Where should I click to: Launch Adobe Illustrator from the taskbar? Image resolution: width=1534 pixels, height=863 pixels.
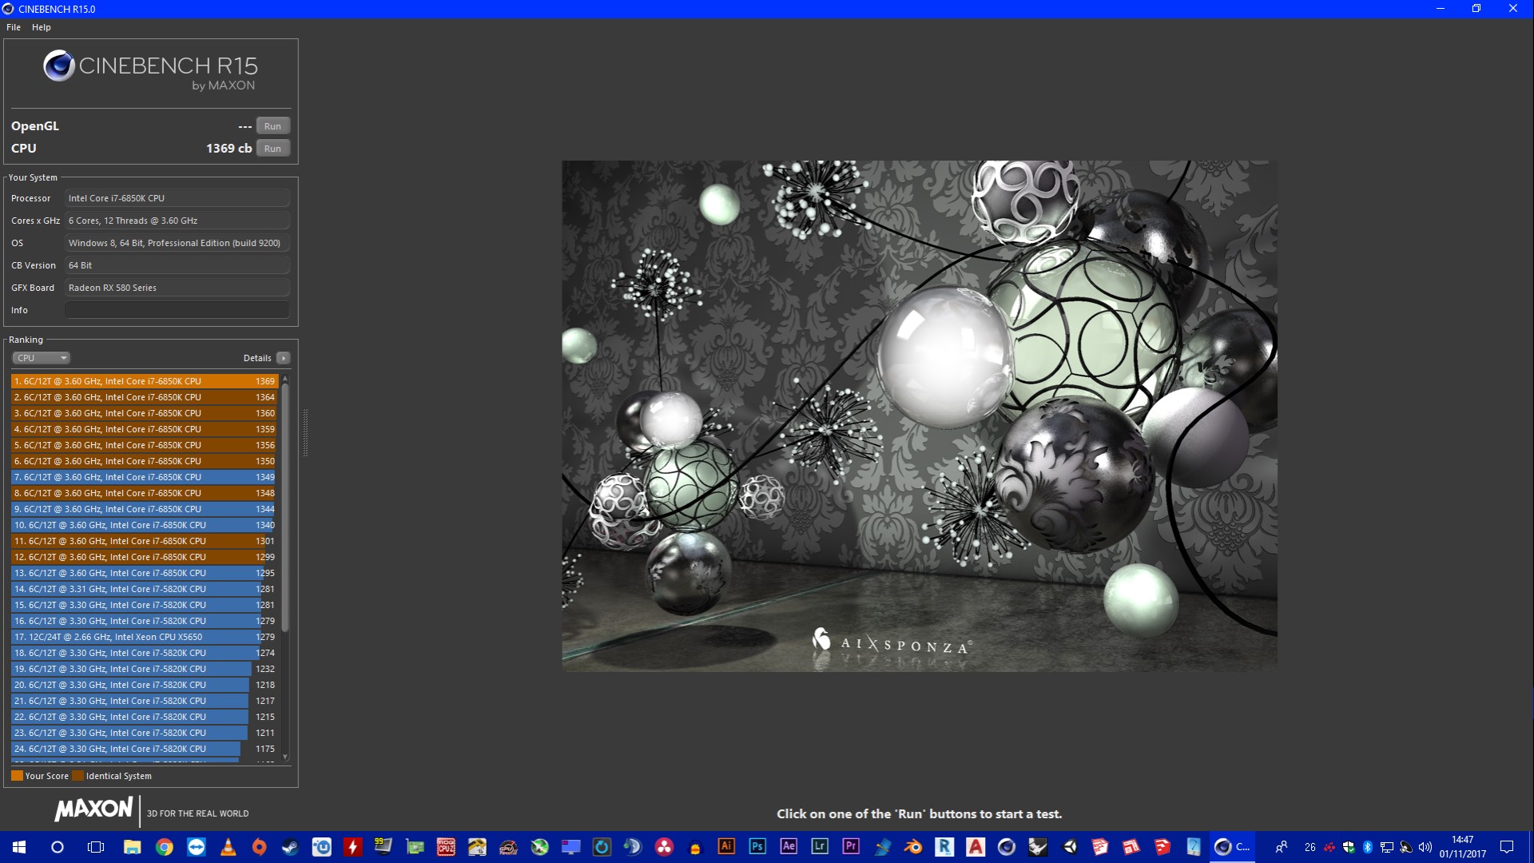[726, 847]
